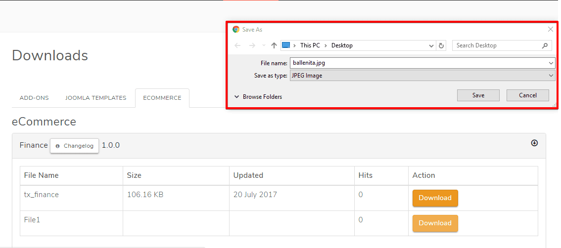Open the Save as type dropdown
The width and height of the screenshot is (561, 248).
[551, 76]
